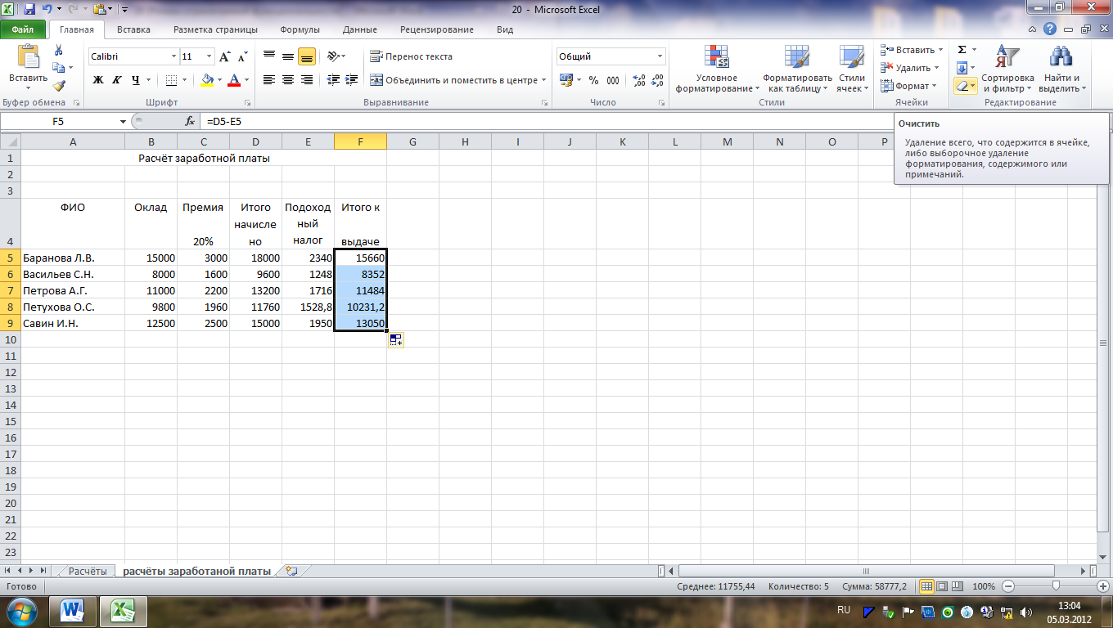Switch to Формулы ribbon tab
Image resolution: width=1113 pixels, height=628 pixels.
pyautogui.click(x=300, y=29)
